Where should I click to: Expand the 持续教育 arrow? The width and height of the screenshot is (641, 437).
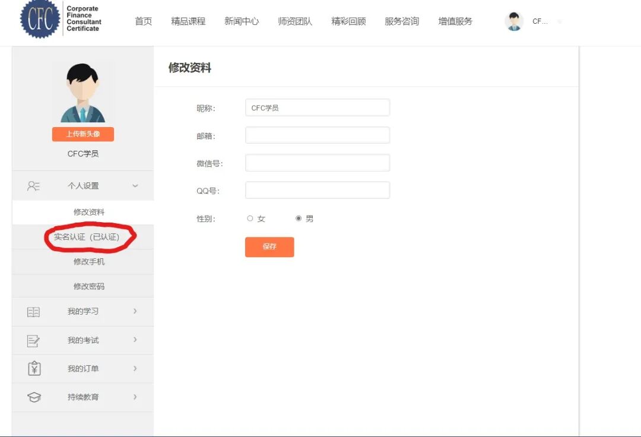click(x=135, y=397)
